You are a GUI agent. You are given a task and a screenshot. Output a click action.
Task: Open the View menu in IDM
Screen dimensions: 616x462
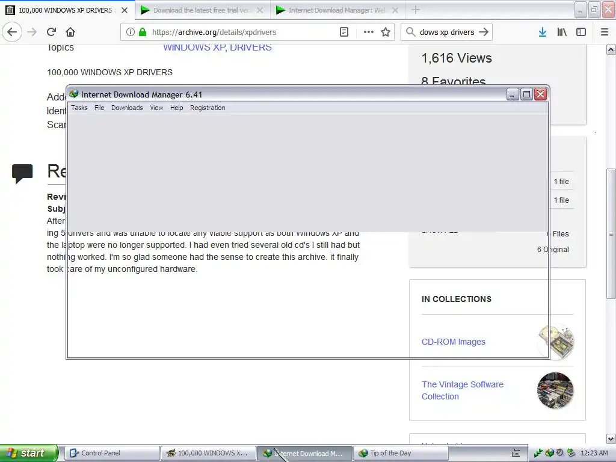(x=156, y=108)
